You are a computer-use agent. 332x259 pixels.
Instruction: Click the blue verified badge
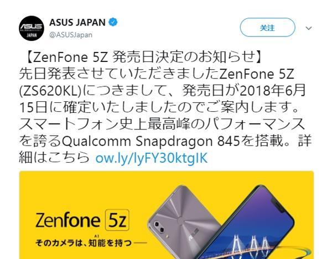click(113, 22)
